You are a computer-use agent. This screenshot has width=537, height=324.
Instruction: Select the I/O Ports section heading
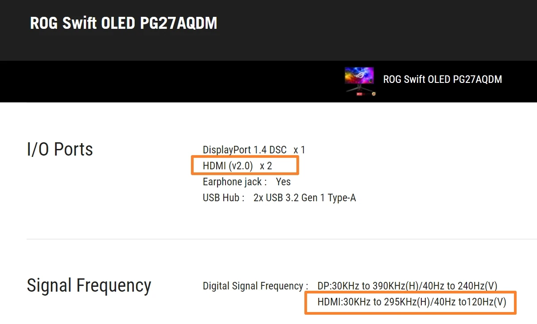pos(60,149)
